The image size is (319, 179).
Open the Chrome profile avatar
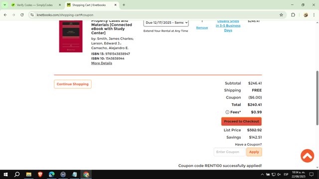[x=306, y=15]
